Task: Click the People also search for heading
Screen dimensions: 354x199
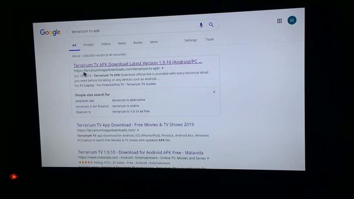Action: tap(92, 95)
